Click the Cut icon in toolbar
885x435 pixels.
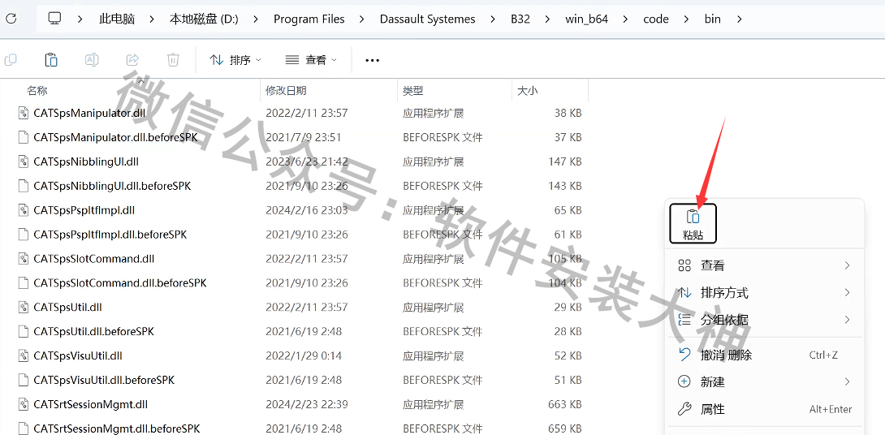pyautogui.click(x=11, y=60)
